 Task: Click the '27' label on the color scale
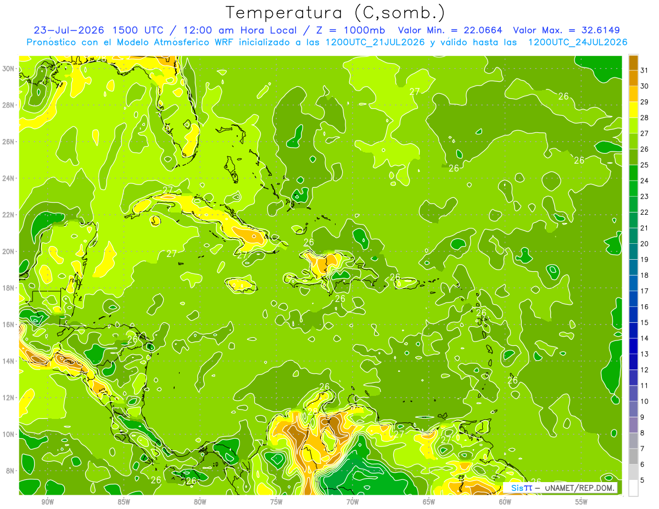tap(645, 133)
